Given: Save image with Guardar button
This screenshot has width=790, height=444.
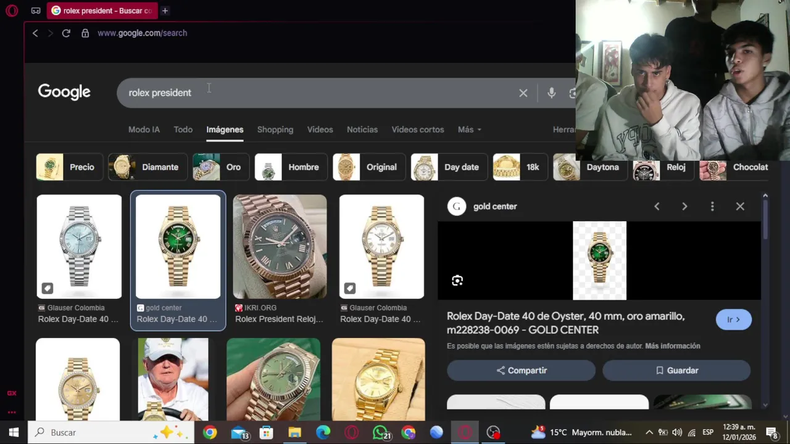Looking at the screenshot, I should coord(676,371).
